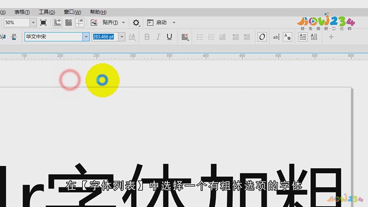
Task: Click the full-screen preview icon
Action: point(43,23)
